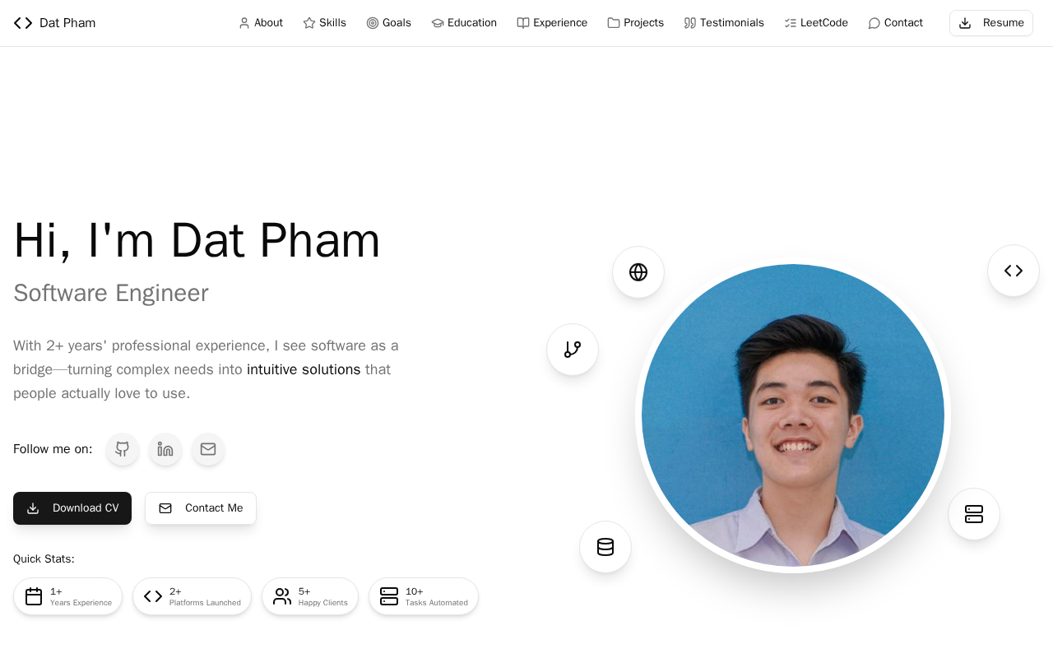Click the floating server icon
The width and height of the screenshot is (1053, 658).
tap(974, 514)
